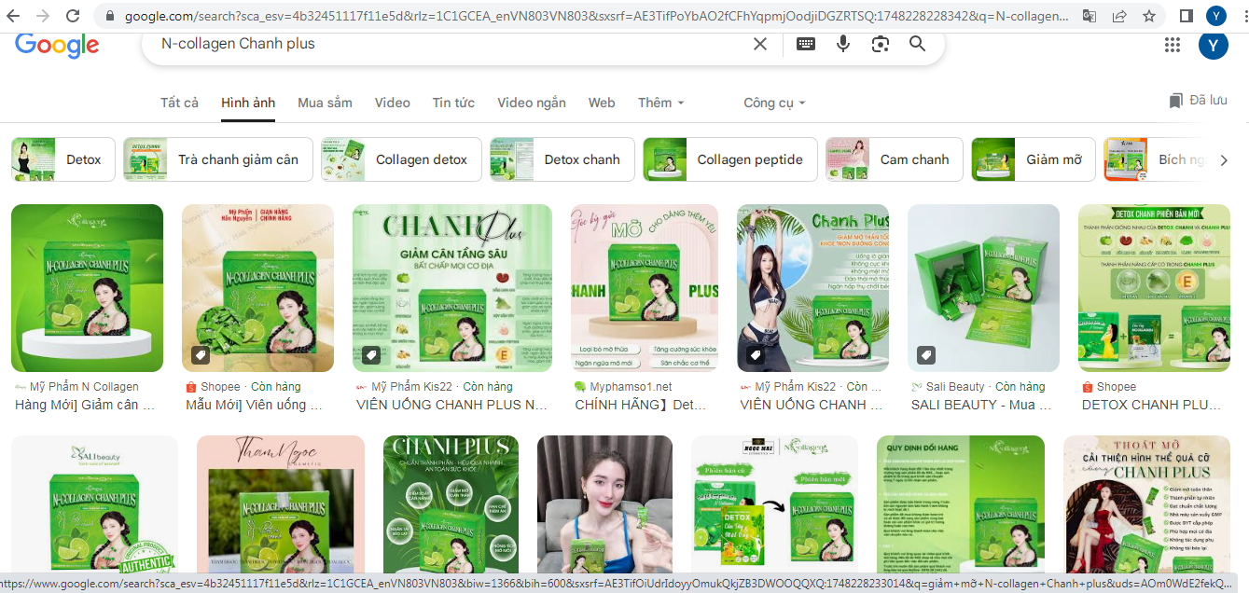
Task: Open the Collagen peptide filter chip
Action: [x=729, y=159]
